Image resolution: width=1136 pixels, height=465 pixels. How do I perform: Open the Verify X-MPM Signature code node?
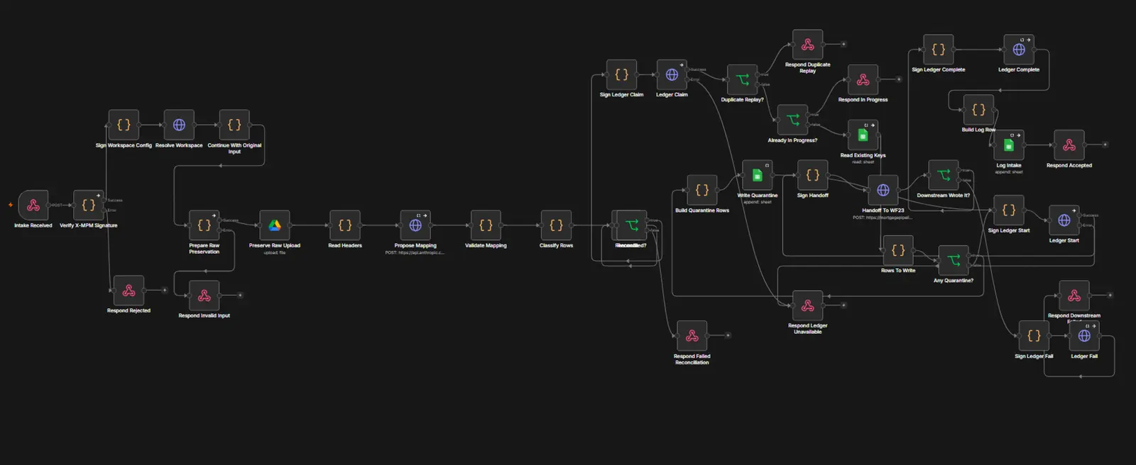click(89, 205)
